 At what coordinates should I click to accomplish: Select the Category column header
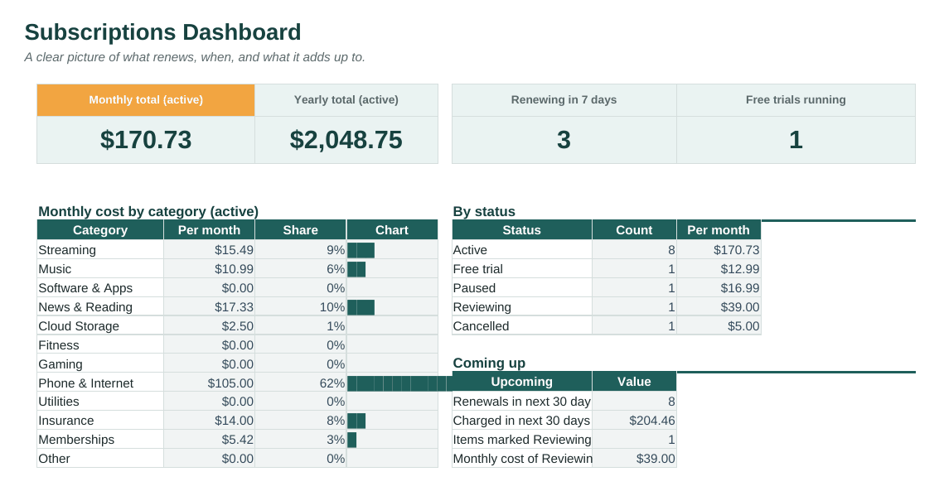click(100, 230)
